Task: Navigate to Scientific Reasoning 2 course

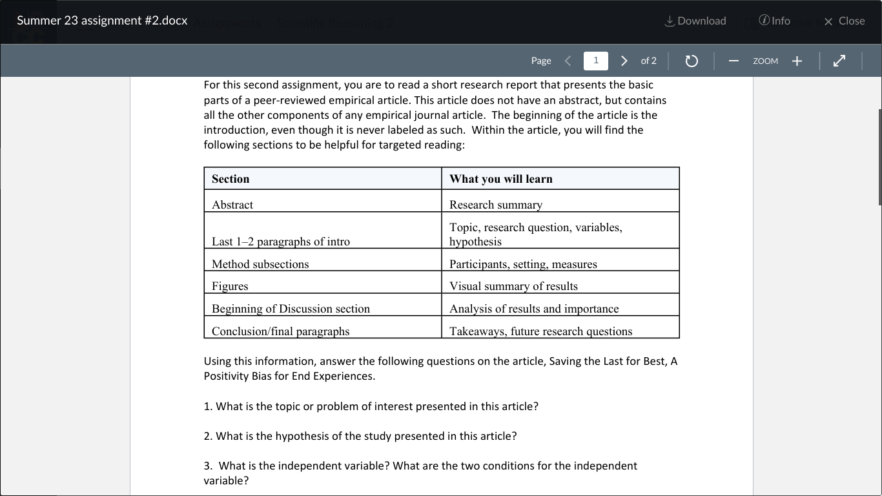Action: pyautogui.click(x=335, y=22)
